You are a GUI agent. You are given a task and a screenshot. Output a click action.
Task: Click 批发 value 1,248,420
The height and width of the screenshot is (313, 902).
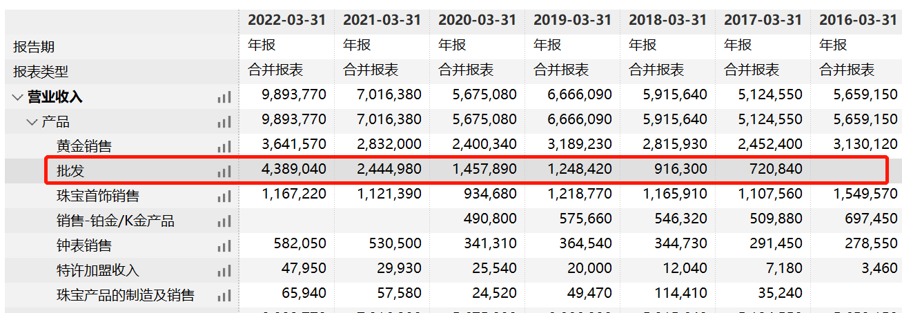pyautogui.click(x=580, y=169)
